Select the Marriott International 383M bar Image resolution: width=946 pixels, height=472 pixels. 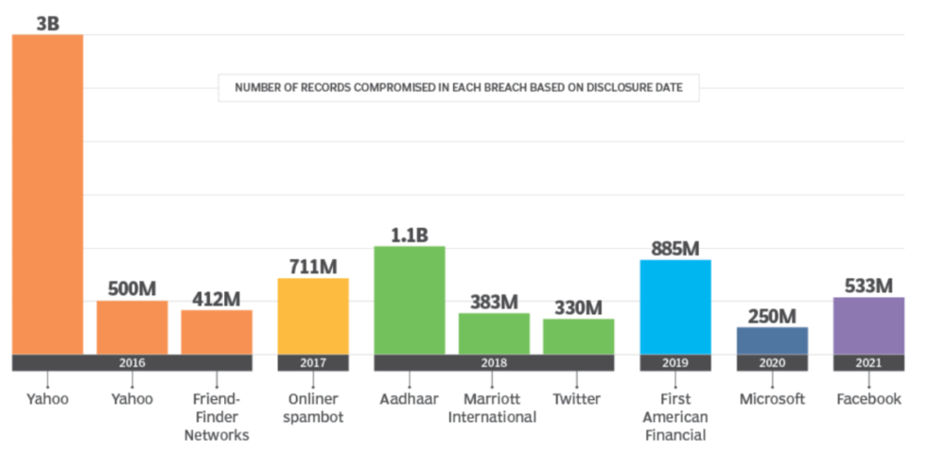click(x=494, y=333)
